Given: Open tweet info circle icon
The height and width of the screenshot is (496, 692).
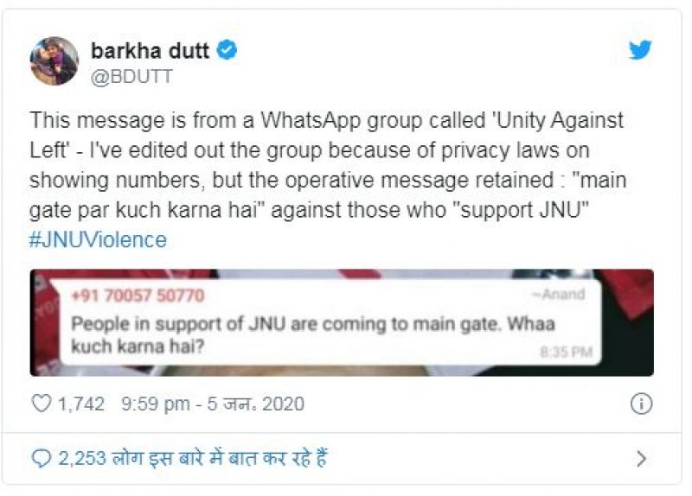Looking at the screenshot, I should [641, 404].
